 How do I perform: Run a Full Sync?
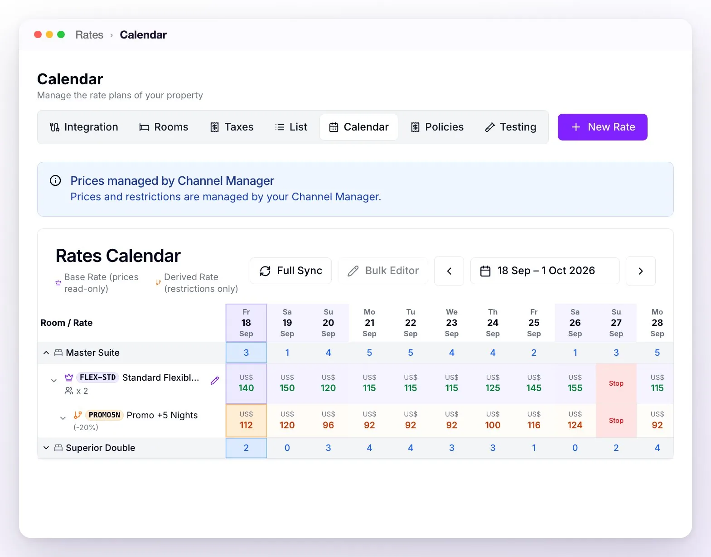pyautogui.click(x=291, y=271)
